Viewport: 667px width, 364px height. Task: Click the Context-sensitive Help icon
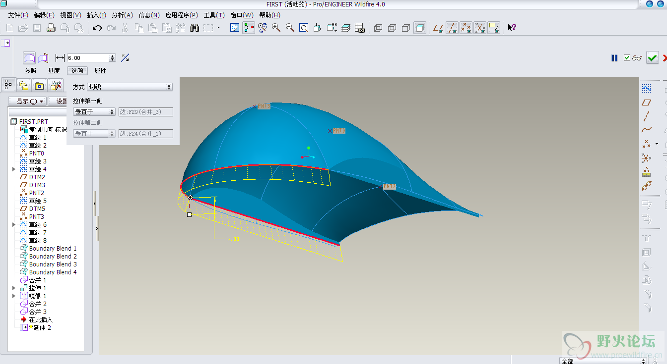pos(512,28)
